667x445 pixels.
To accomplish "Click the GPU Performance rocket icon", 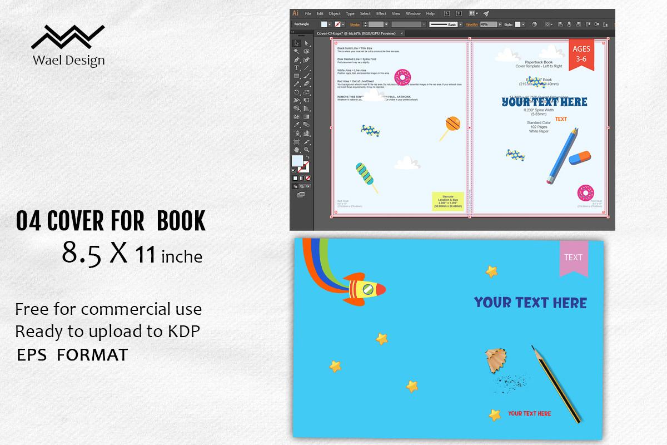I will point(486,13).
